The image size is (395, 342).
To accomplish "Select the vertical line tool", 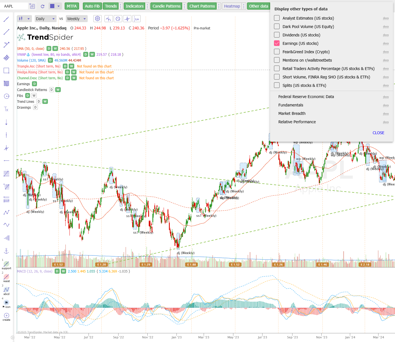I will 6,135.
